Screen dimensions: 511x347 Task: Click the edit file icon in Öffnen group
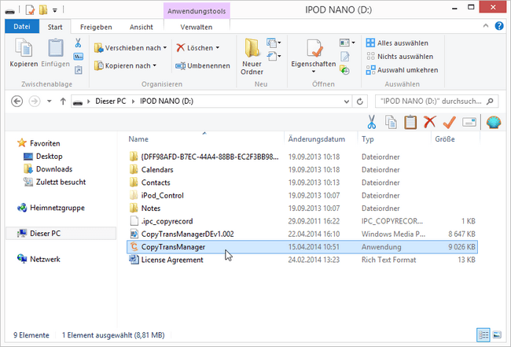pyautogui.click(x=345, y=57)
